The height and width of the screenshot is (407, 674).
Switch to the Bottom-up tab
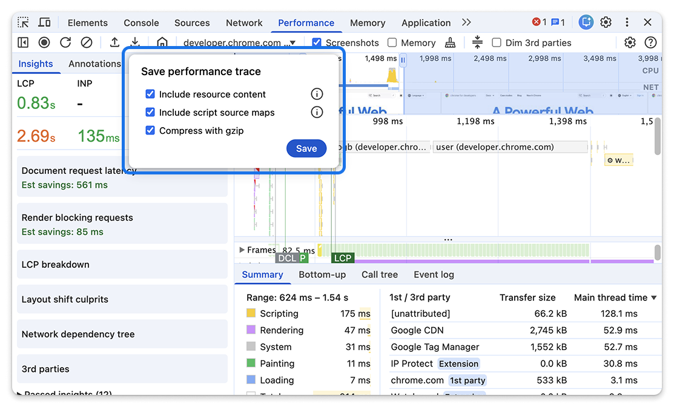point(322,274)
